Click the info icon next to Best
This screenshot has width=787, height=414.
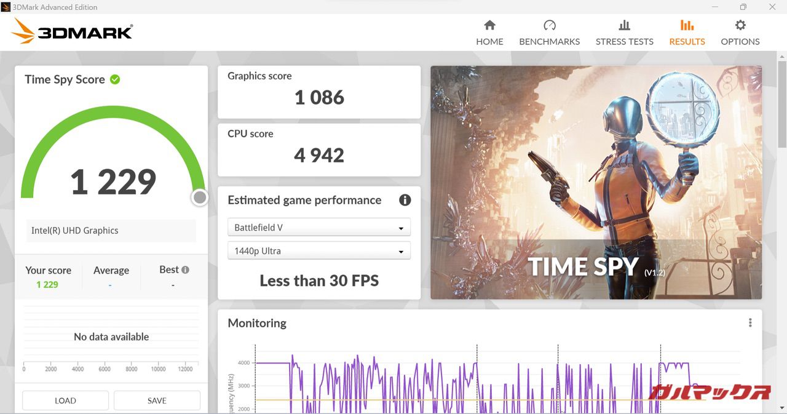click(x=185, y=269)
